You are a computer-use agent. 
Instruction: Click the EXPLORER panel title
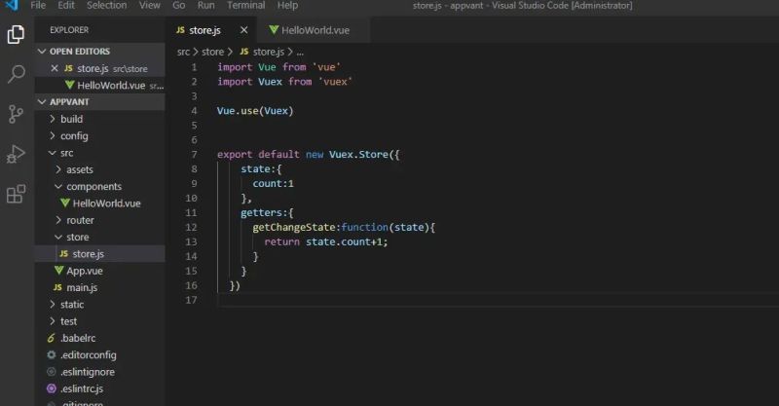(69, 30)
